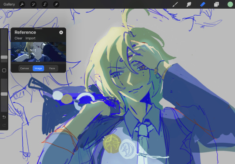Viewport: 235px width, 164px height.
Task: Open the Adjustments magic wand menu
Action: point(34,4)
